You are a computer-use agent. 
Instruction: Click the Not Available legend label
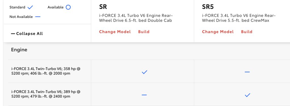(21, 17)
